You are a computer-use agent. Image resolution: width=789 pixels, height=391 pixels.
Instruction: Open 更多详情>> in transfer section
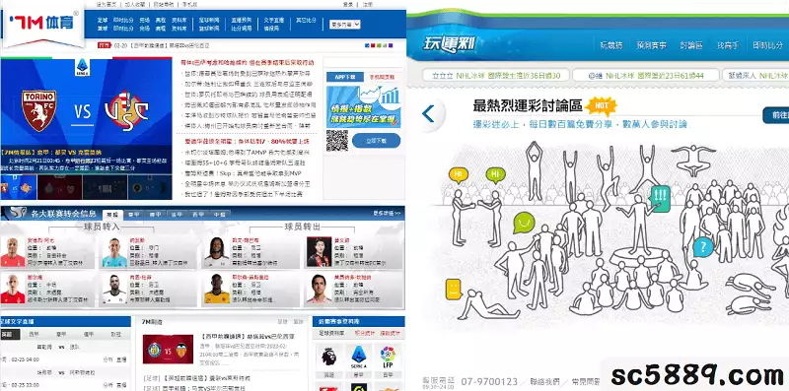[387, 213]
